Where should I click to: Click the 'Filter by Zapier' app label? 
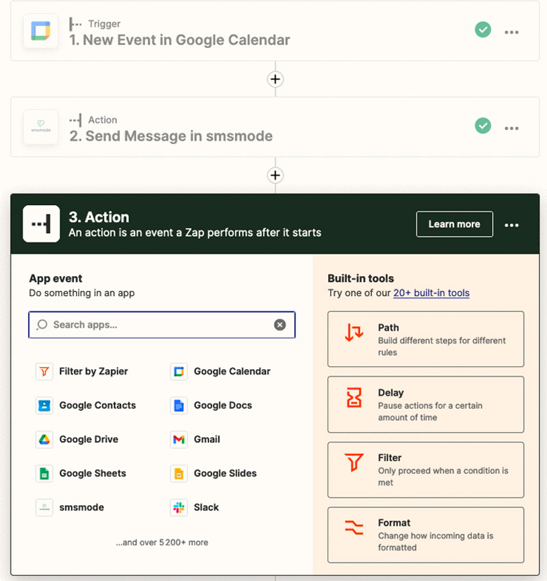tap(94, 371)
